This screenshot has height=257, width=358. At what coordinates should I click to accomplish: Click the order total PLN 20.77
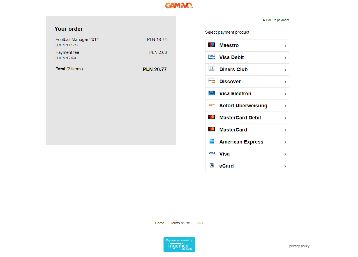pyautogui.click(x=155, y=70)
